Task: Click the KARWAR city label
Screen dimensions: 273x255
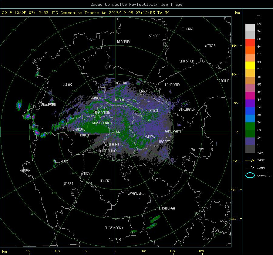Action: coord(25,170)
